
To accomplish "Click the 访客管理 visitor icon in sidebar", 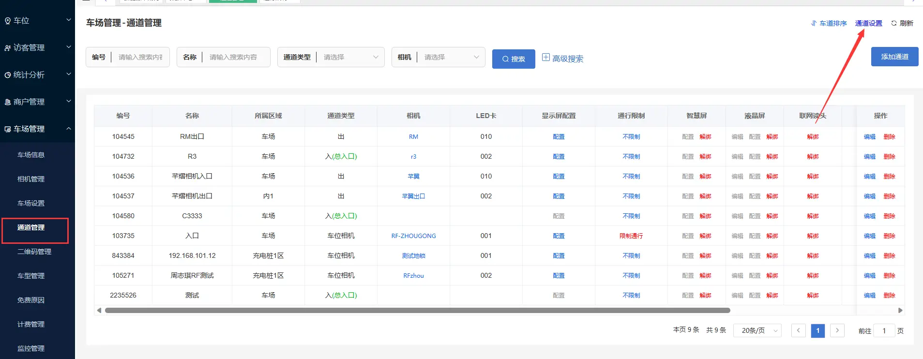I will pyautogui.click(x=8, y=48).
